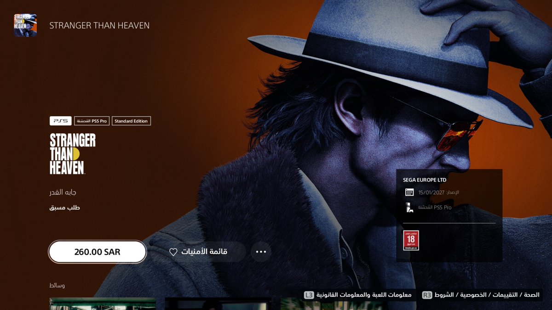Click the Stranger Than Heaven game icon thumbnail
This screenshot has width=552, height=310.
click(25, 25)
